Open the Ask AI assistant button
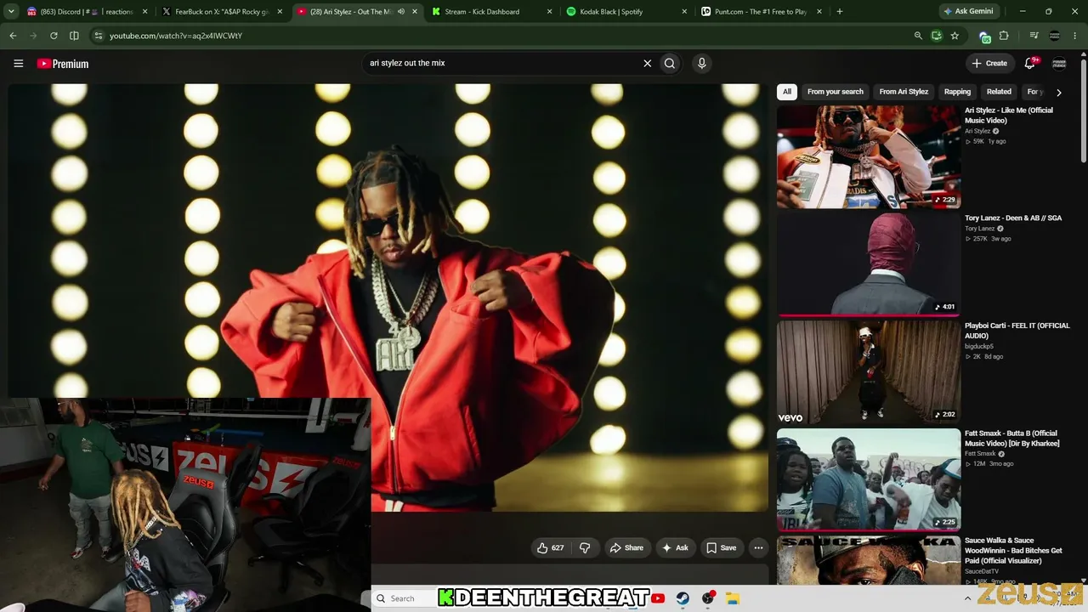 click(x=675, y=548)
